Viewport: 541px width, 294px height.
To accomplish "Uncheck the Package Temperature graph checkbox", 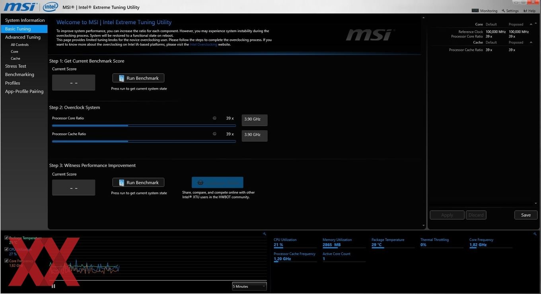I will tap(6, 238).
